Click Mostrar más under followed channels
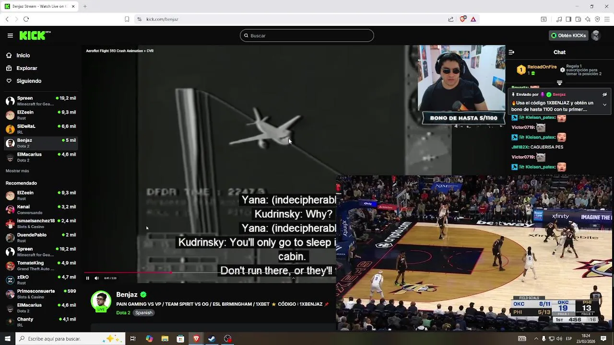The image size is (614, 345). click(17, 171)
